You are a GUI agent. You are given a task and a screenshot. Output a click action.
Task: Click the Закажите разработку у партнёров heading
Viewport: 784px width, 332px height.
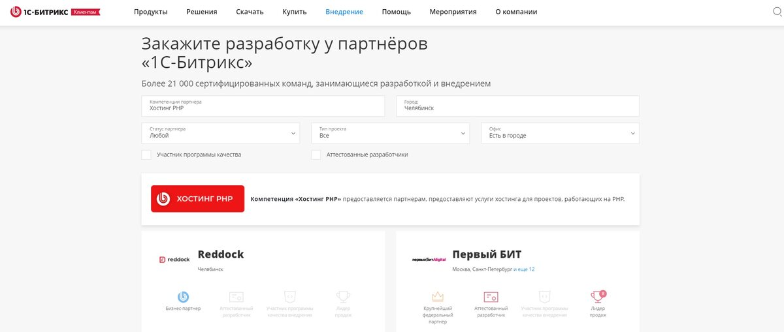click(285, 53)
